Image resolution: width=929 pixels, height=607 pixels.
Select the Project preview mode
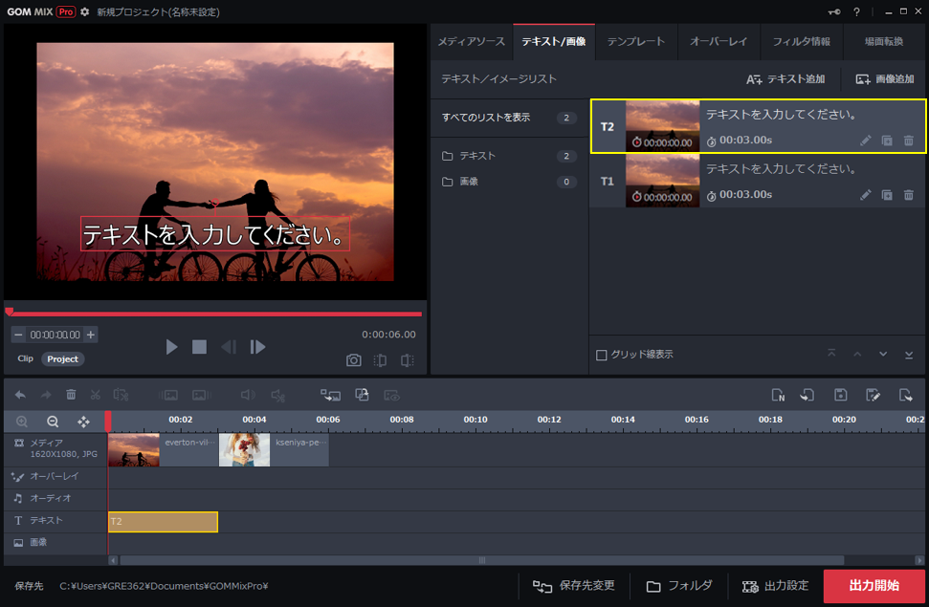(x=63, y=359)
